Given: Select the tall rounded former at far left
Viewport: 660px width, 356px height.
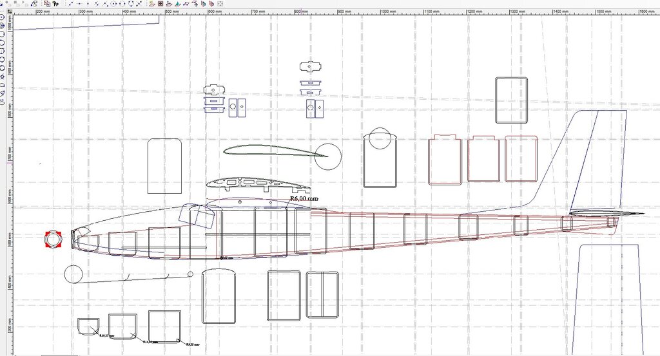Looking at the screenshot, I should click(x=164, y=165).
